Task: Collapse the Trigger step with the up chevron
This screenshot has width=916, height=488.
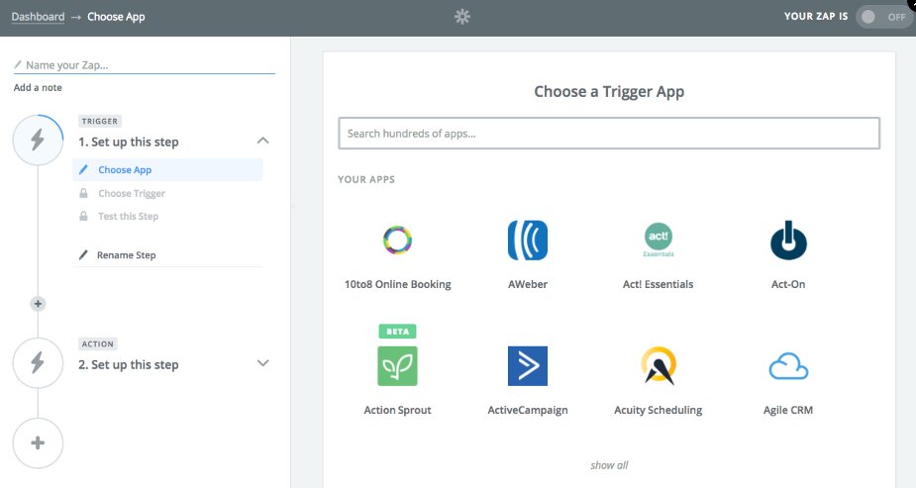Action: (x=262, y=141)
